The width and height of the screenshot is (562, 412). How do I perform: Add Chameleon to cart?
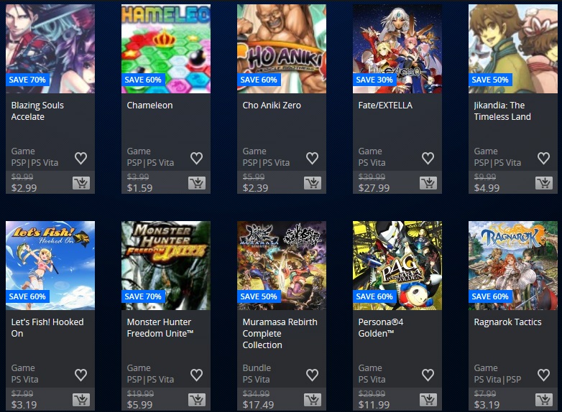[x=197, y=183]
